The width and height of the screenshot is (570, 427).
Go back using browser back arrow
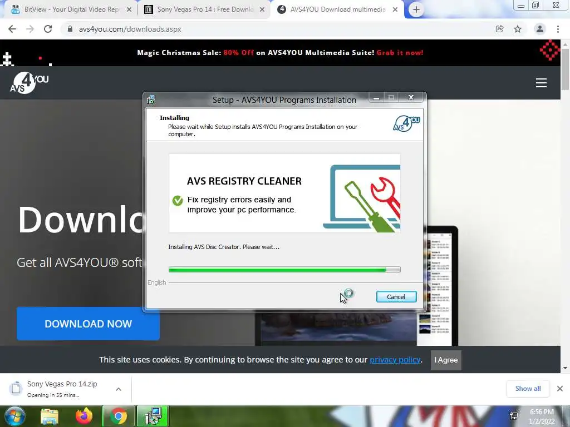tap(12, 29)
